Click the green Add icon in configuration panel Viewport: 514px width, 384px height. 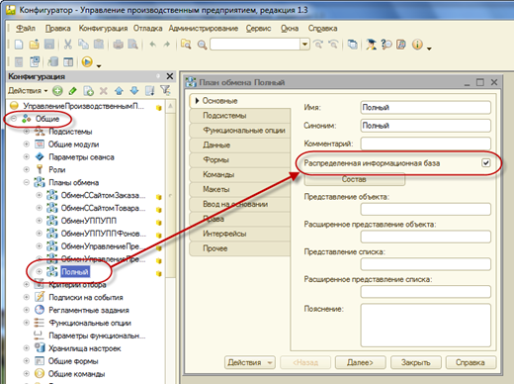click(x=57, y=91)
